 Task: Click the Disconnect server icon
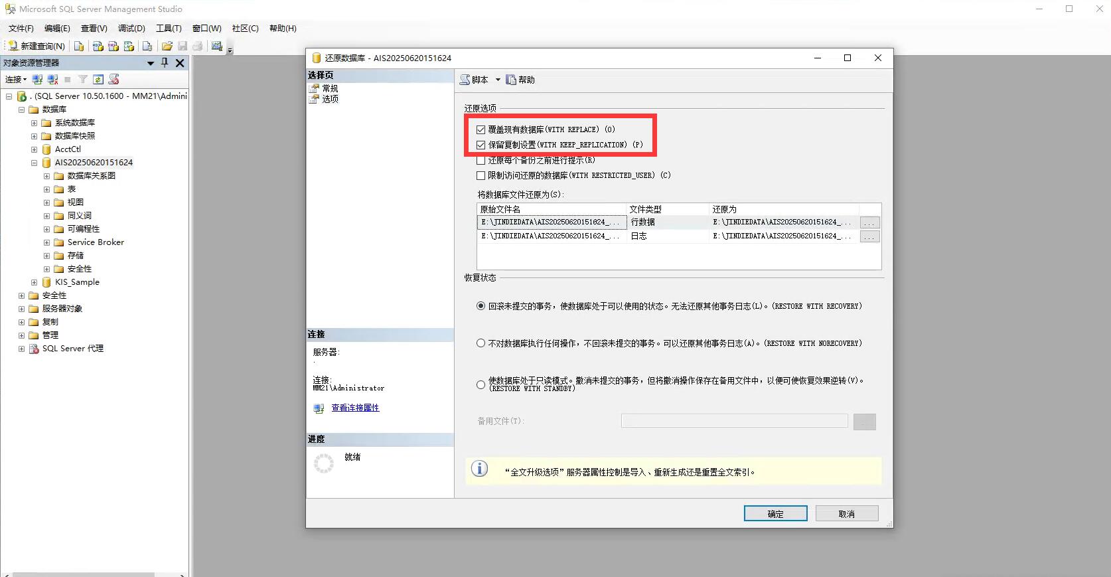point(52,79)
